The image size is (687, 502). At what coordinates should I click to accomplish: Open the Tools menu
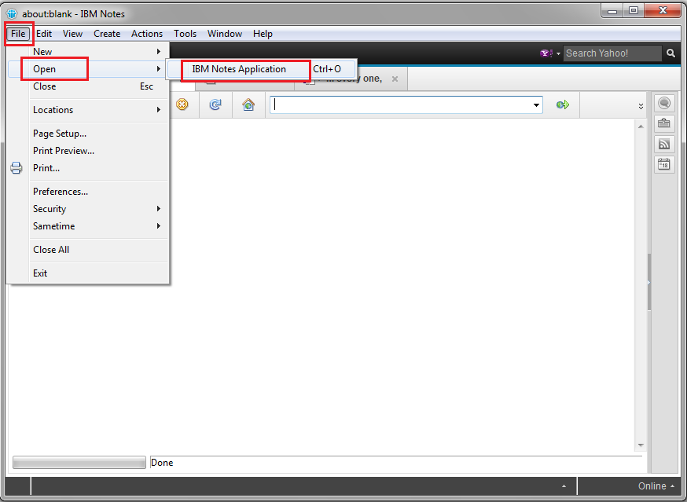185,34
